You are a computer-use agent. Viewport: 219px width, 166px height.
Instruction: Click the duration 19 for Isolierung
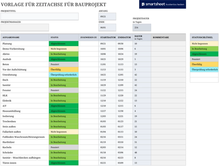pos(142,116)
